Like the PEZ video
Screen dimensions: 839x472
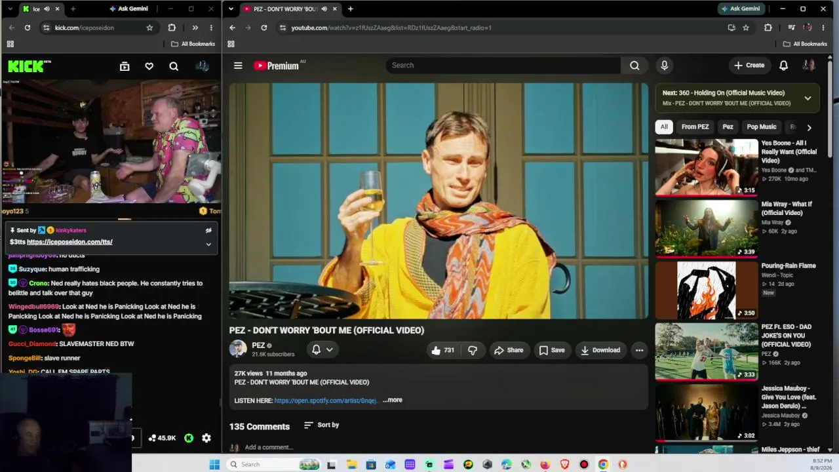442,350
